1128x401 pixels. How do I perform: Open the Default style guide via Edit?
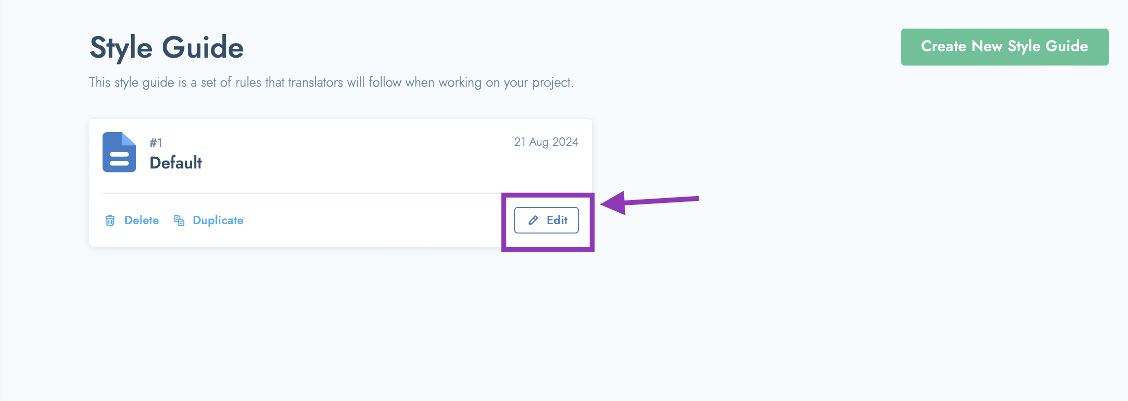[x=546, y=220]
